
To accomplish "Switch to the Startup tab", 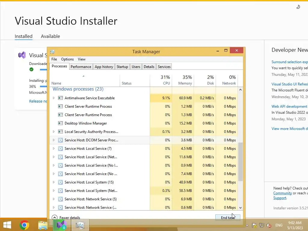I will (x=122, y=66).
